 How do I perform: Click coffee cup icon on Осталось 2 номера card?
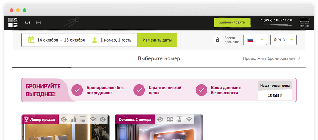pyautogui.click(x=179, y=119)
